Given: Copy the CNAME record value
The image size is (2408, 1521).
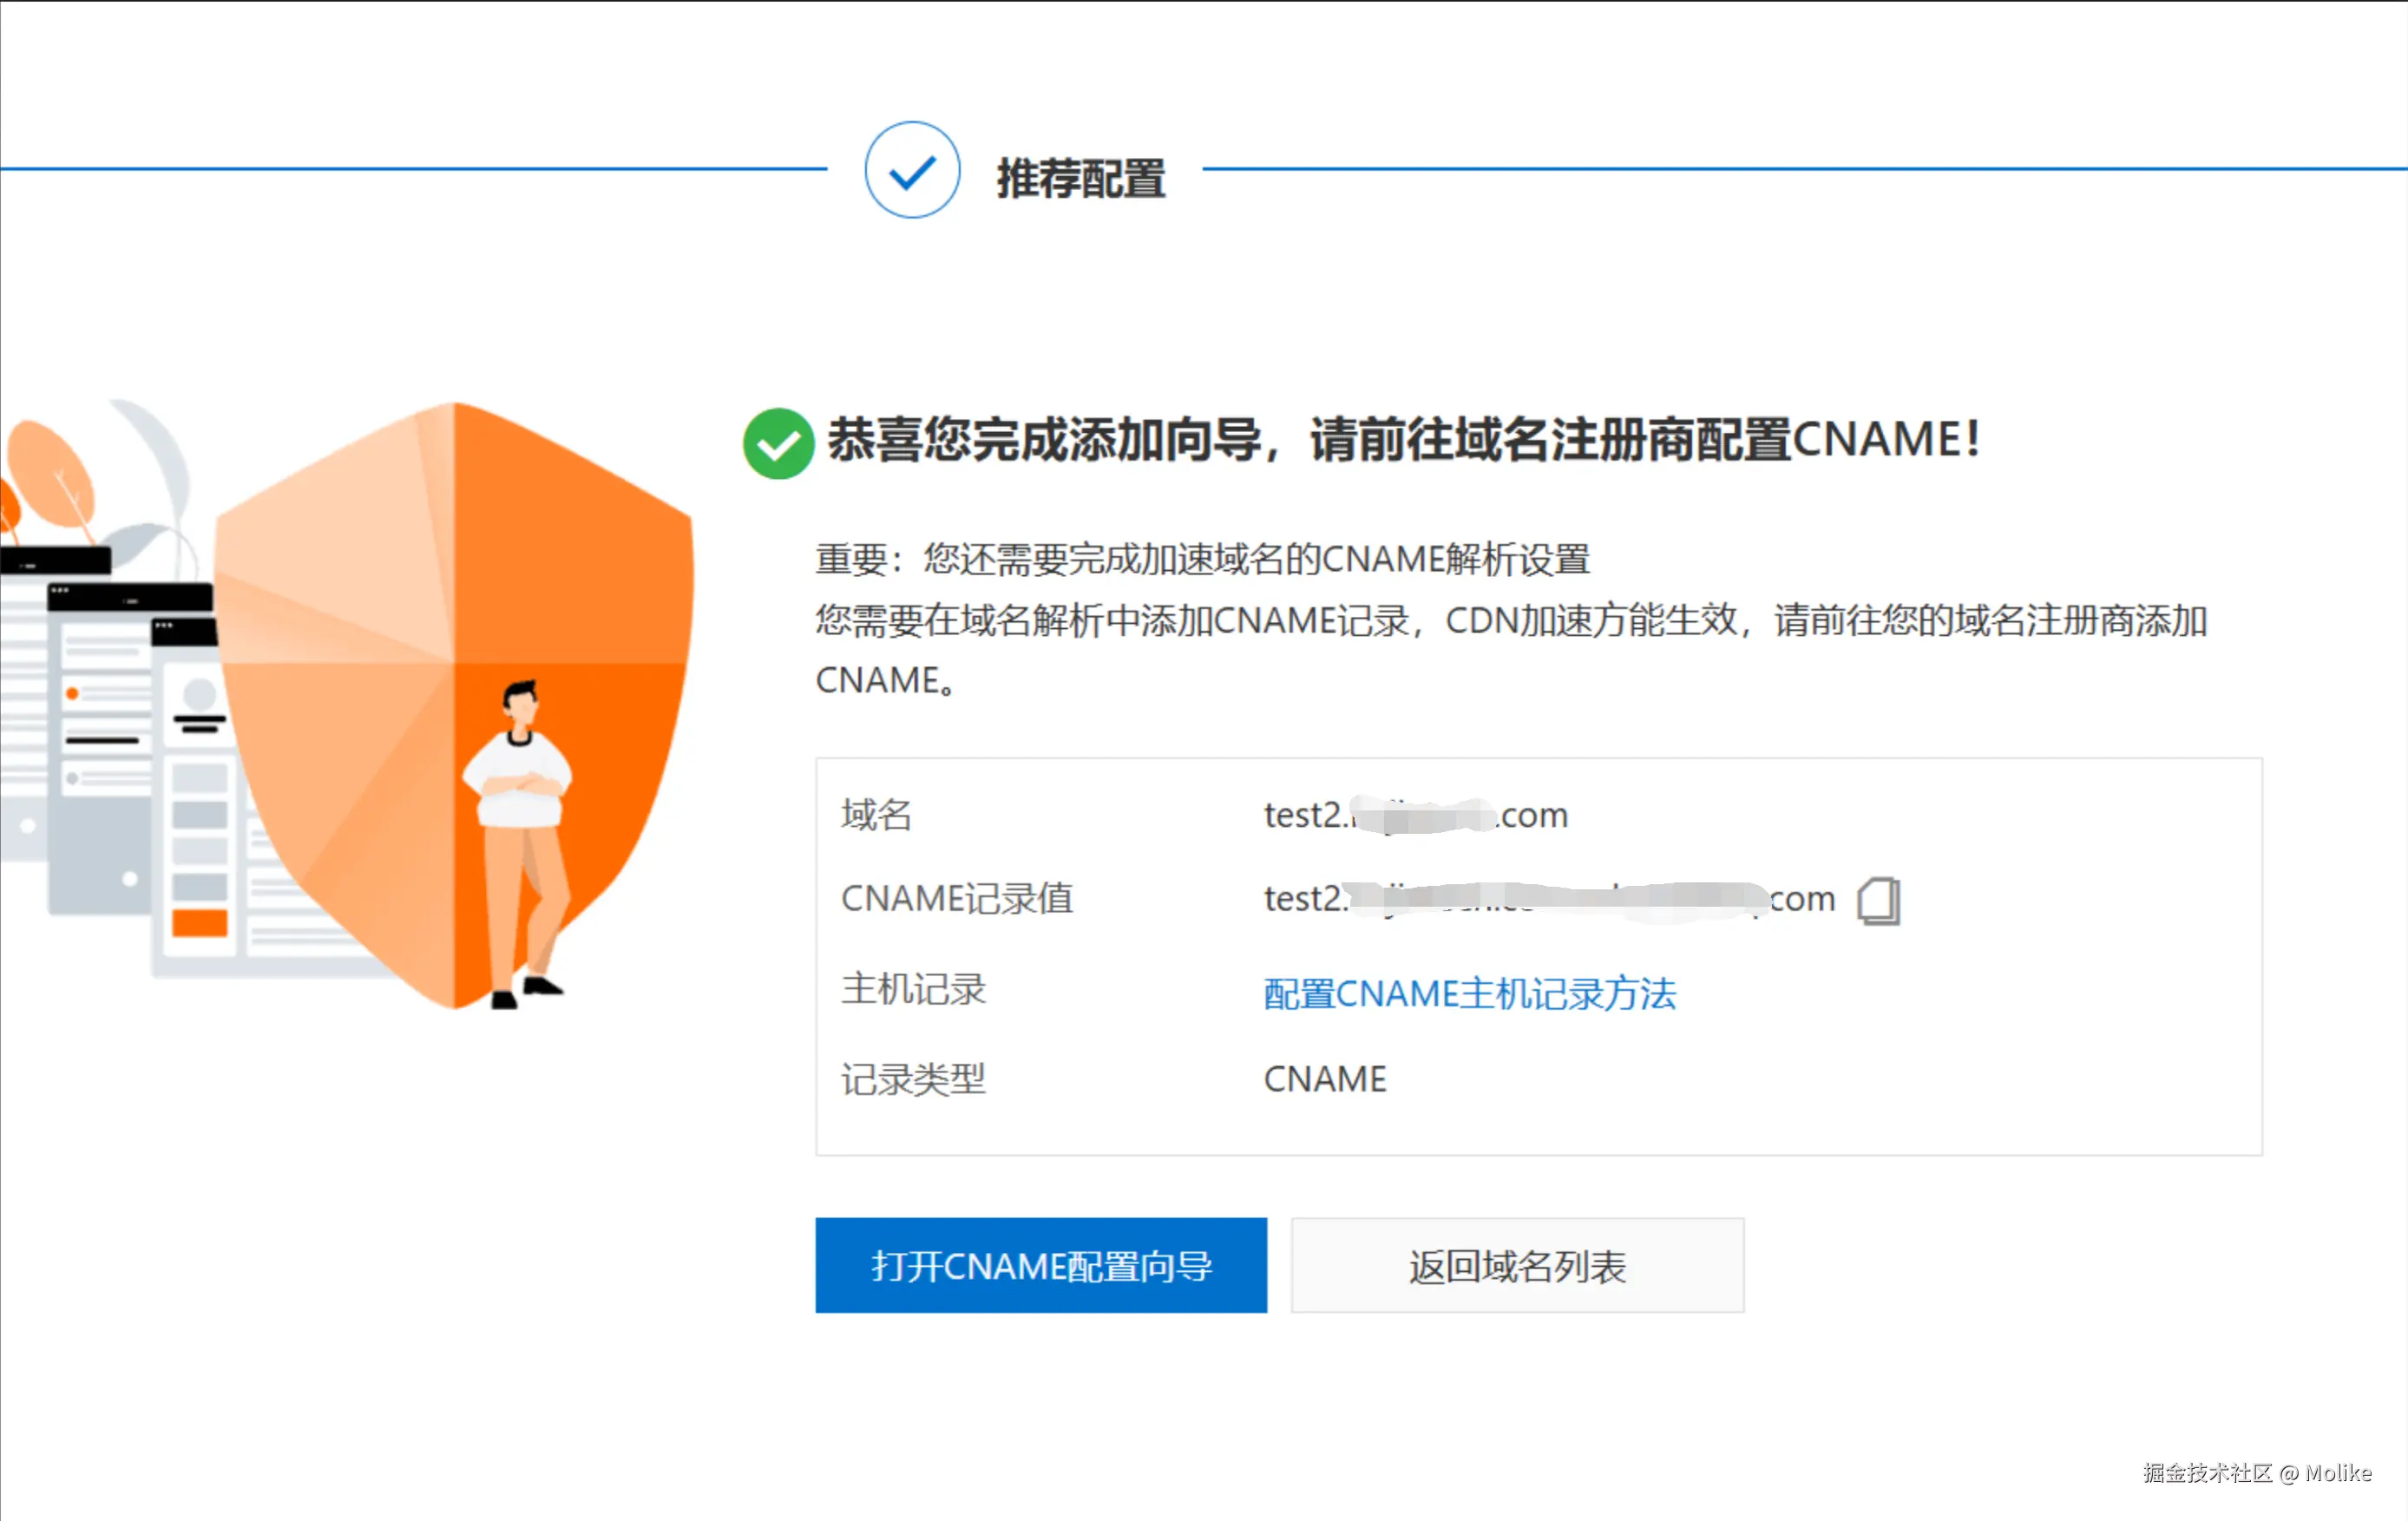Looking at the screenshot, I should point(1878,900).
